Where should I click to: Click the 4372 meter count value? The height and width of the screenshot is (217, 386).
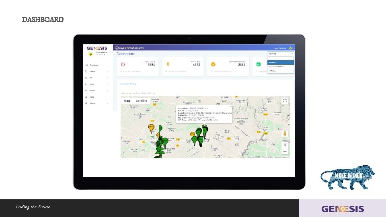point(197,65)
